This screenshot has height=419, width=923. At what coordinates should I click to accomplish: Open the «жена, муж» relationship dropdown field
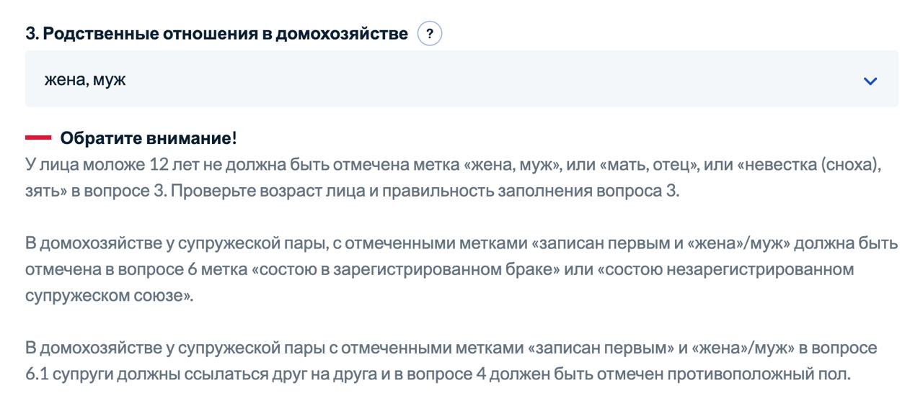[461, 79]
